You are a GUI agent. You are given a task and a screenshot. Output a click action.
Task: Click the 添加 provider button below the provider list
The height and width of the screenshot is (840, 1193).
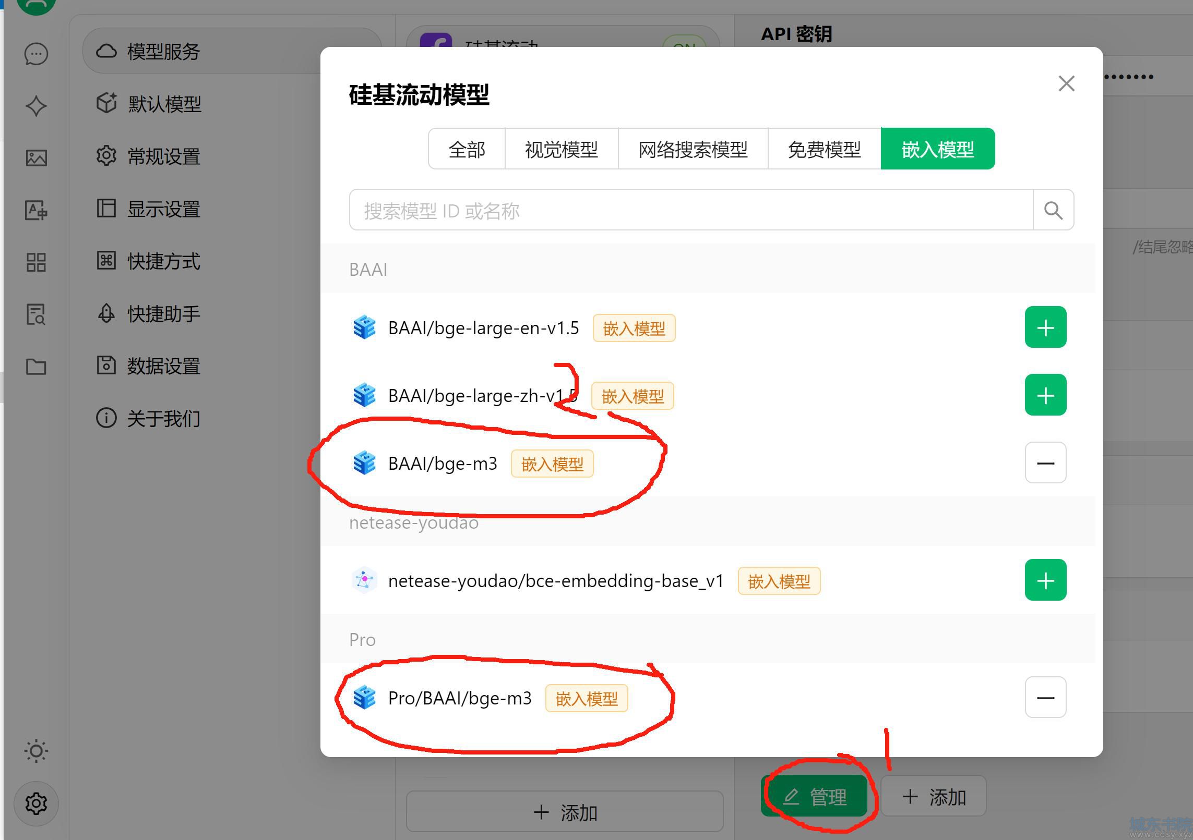(x=565, y=812)
